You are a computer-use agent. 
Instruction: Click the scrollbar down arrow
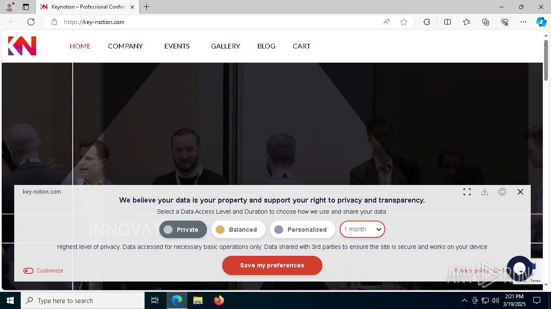[x=546, y=285]
